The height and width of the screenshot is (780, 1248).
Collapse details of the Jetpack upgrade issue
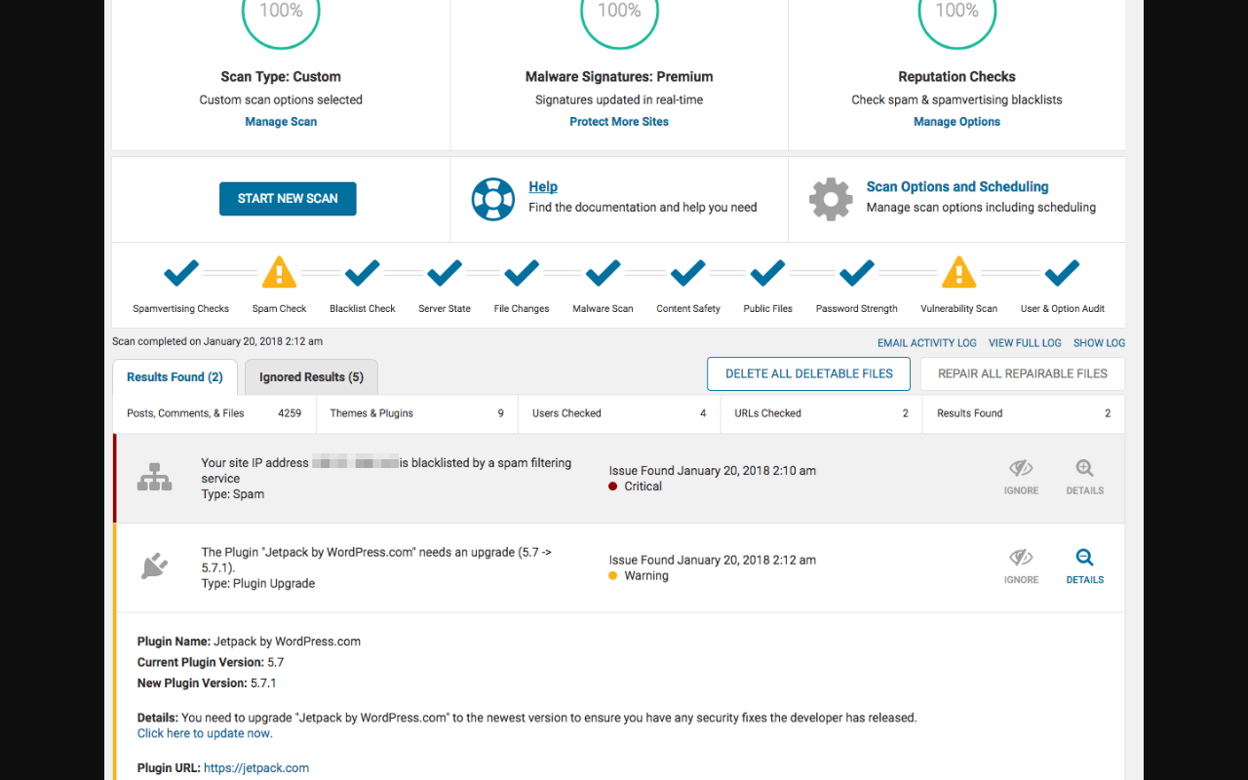pyautogui.click(x=1085, y=566)
